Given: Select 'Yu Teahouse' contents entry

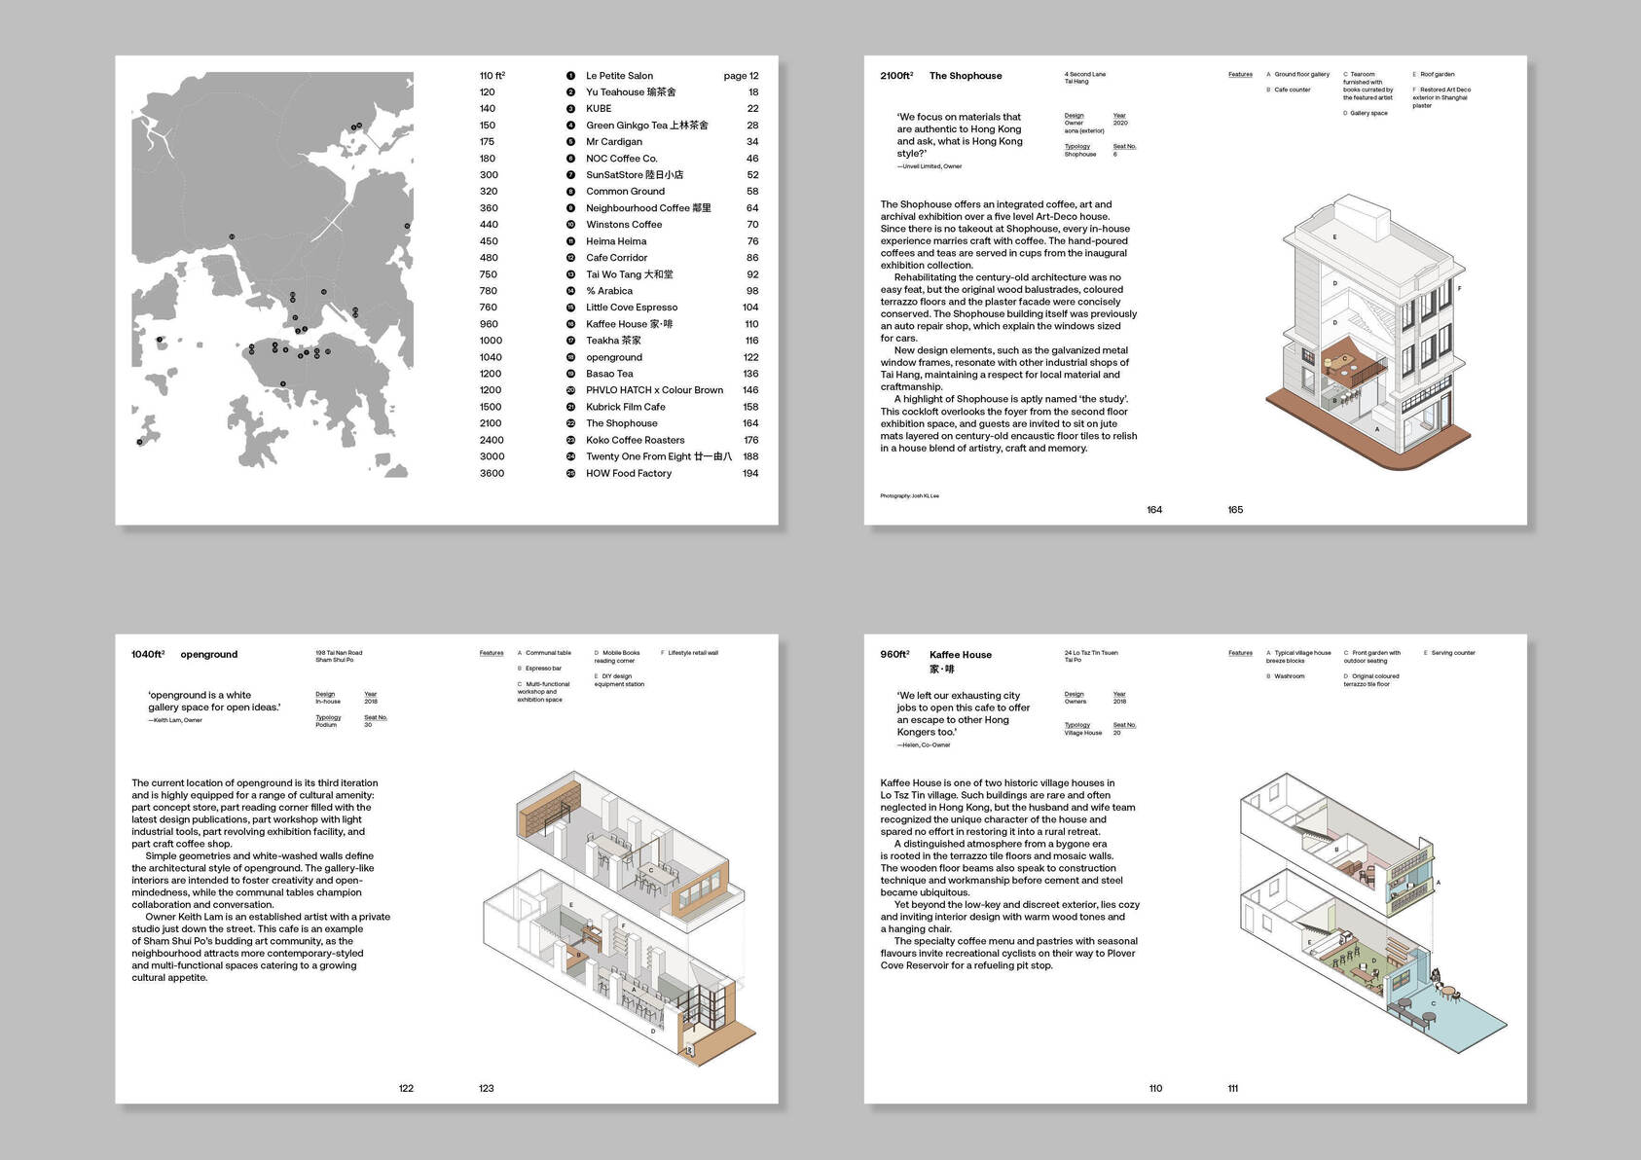Looking at the screenshot, I should pyautogui.click(x=631, y=92).
